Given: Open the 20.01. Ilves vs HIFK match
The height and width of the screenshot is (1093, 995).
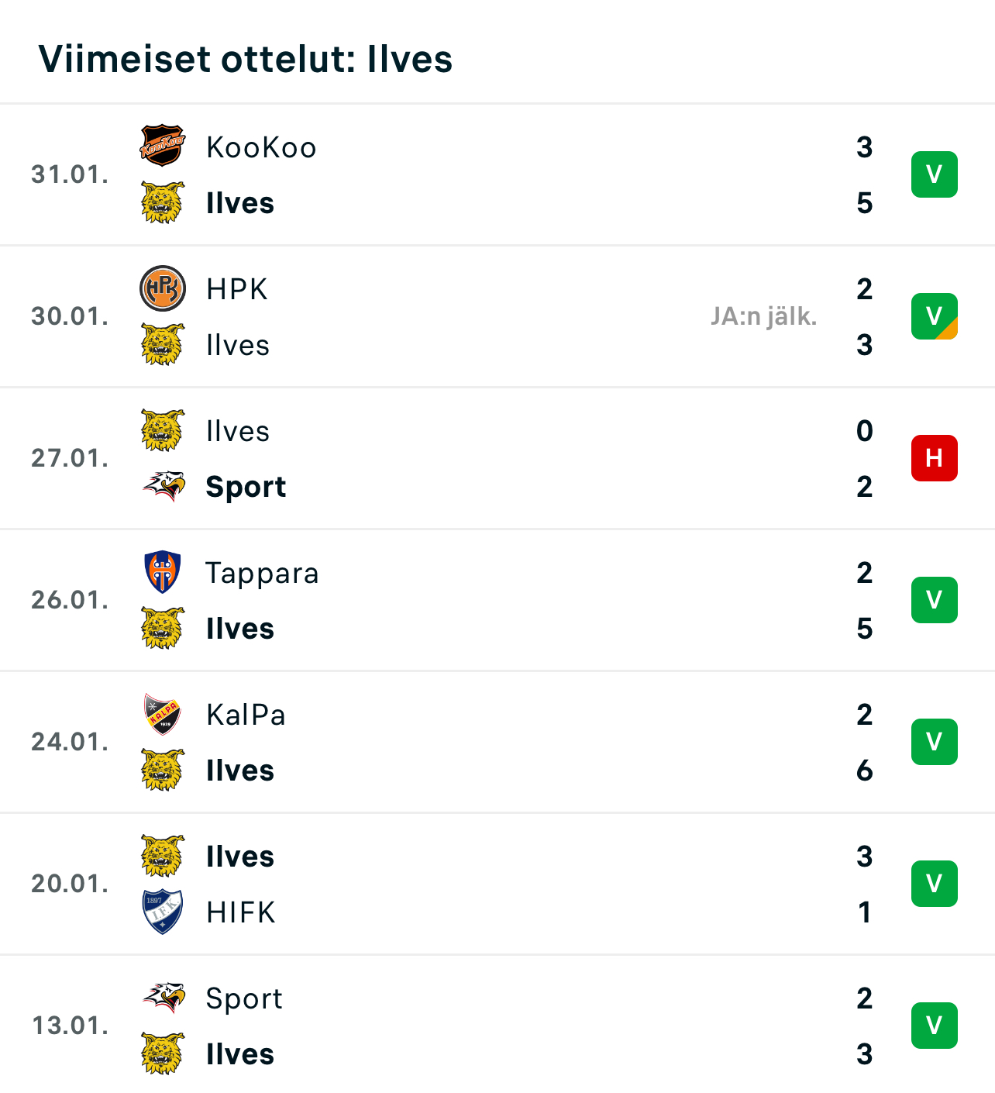Looking at the screenshot, I should tap(496, 884).
